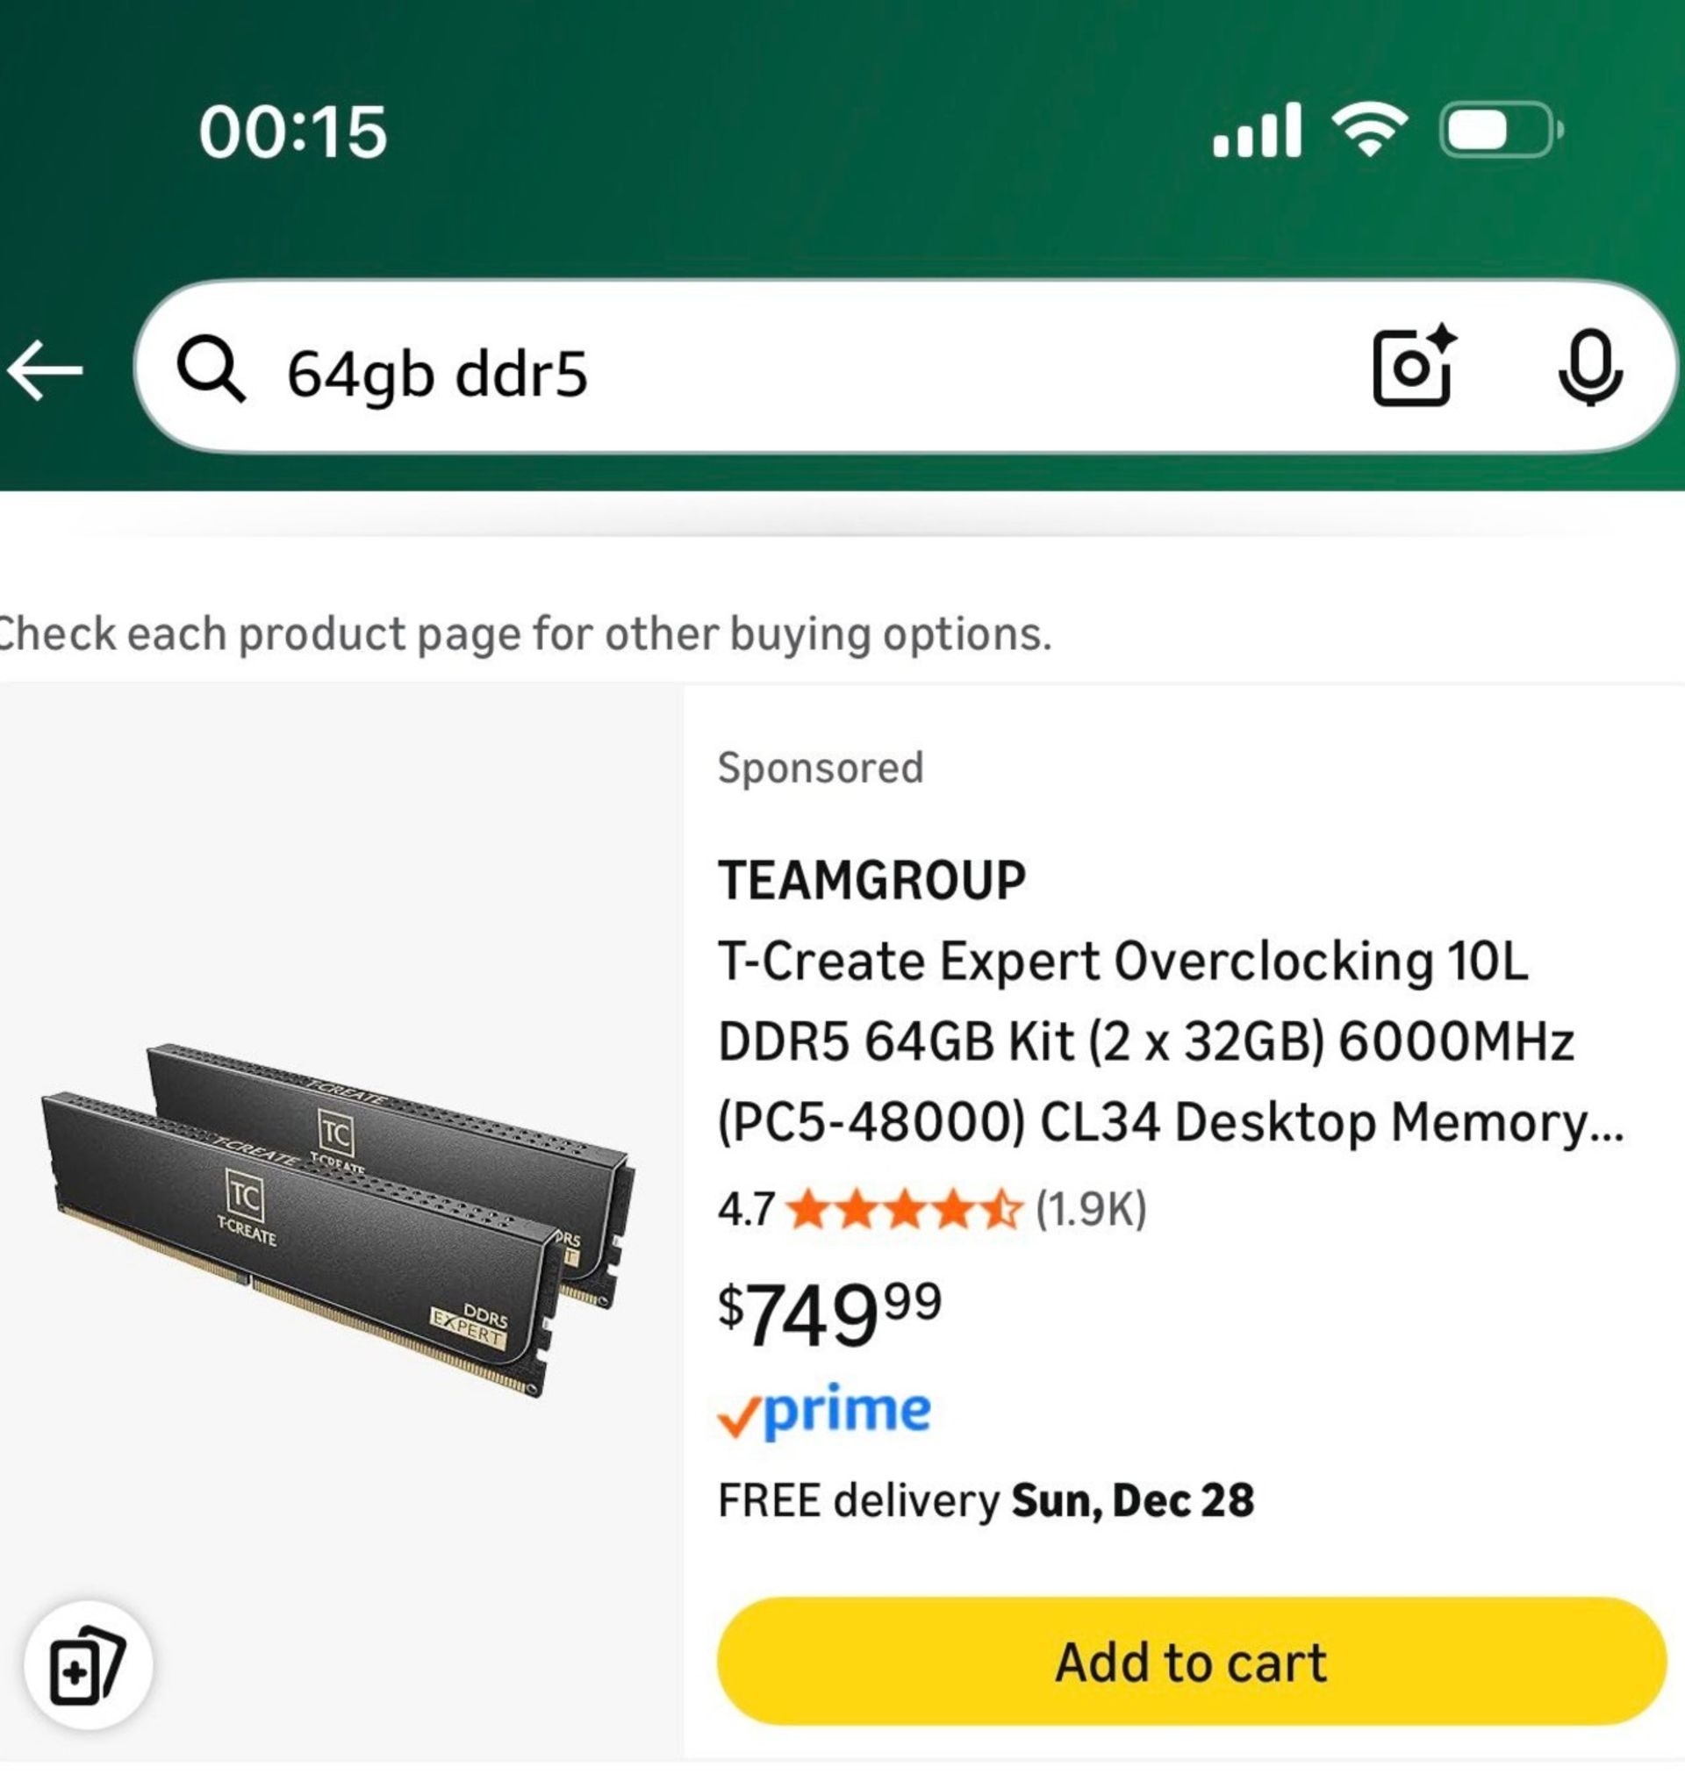
Task: Tap the (1.9K) reviews count
Action: pyautogui.click(x=1090, y=1209)
